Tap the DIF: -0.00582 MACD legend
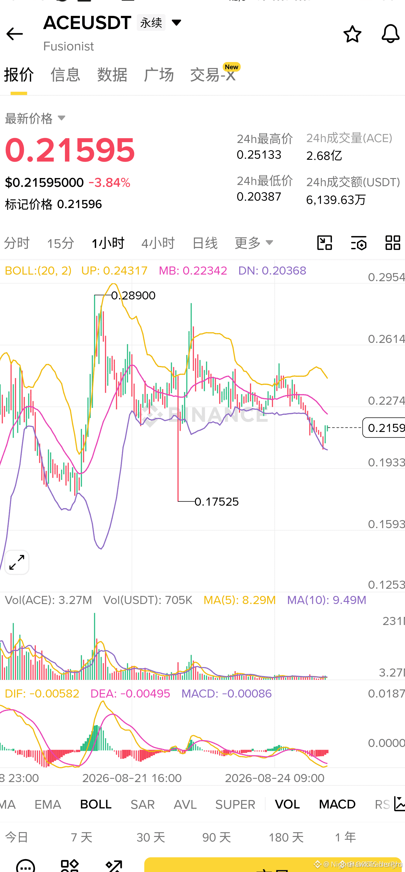The height and width of the screenshot is (872, 405). 42,694
